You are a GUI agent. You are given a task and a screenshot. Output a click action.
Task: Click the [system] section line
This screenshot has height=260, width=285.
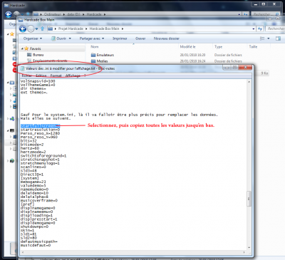click(x=29, y=178)
